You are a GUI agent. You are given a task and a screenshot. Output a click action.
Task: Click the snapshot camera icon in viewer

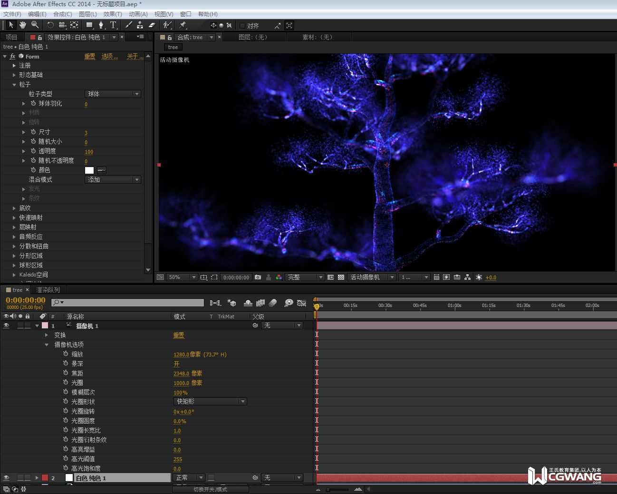click(258, 277)
